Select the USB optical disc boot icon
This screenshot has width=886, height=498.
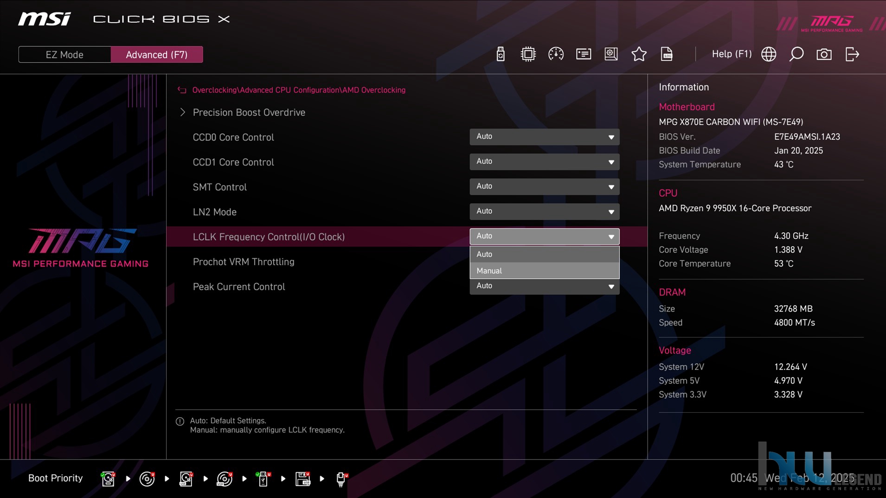[x=225, y=479]
